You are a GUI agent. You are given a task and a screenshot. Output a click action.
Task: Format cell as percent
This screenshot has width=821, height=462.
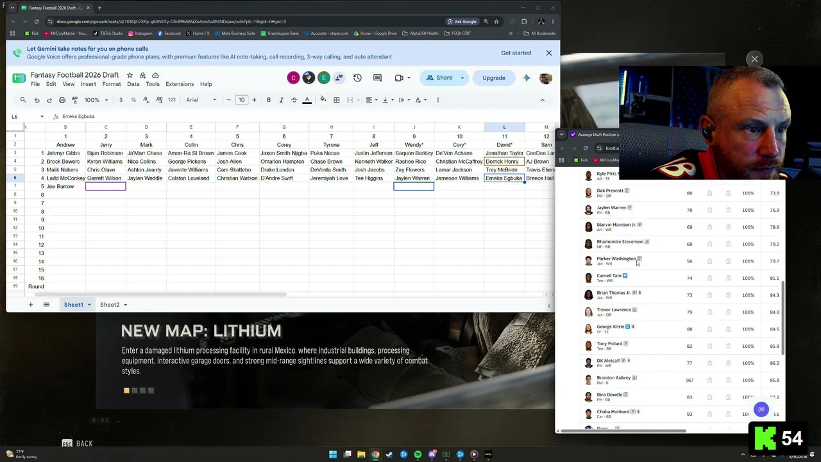[133, 99]
